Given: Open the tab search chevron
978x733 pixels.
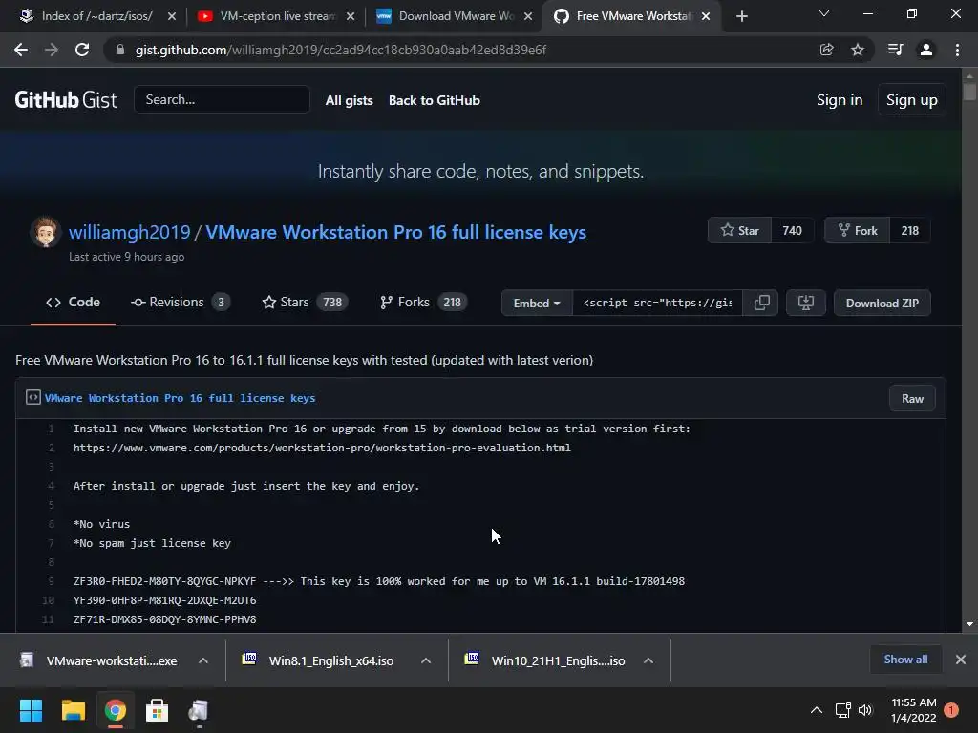Looking at the screenshot, I should pos(824,13).
